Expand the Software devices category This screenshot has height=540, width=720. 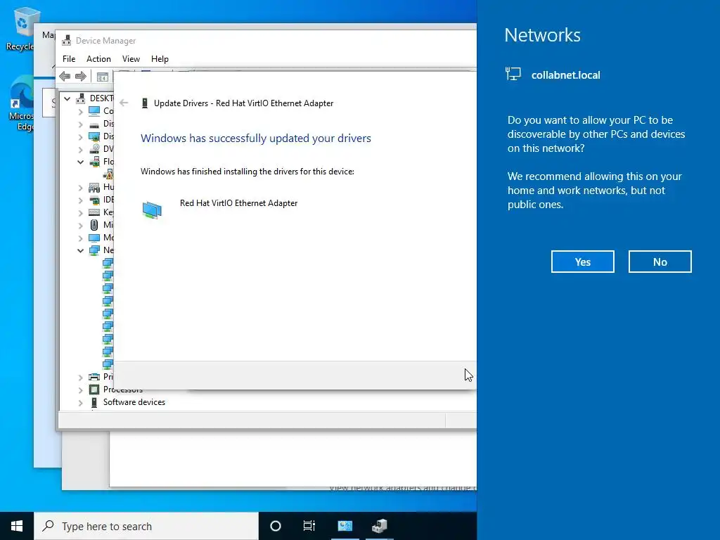tap(80, 403)
